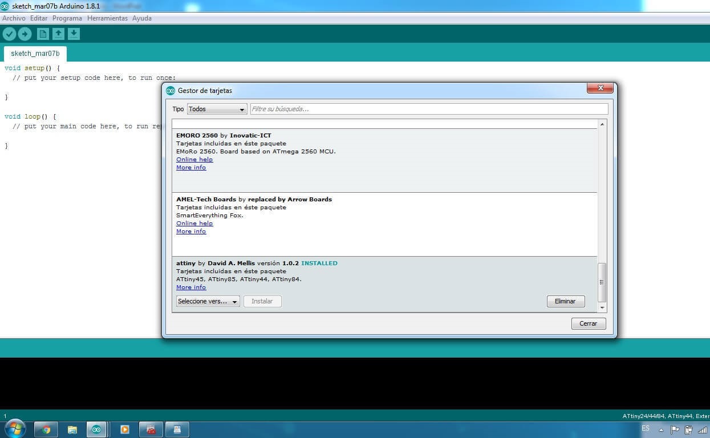
Task: Open attiny More info link
Action: 191,287
